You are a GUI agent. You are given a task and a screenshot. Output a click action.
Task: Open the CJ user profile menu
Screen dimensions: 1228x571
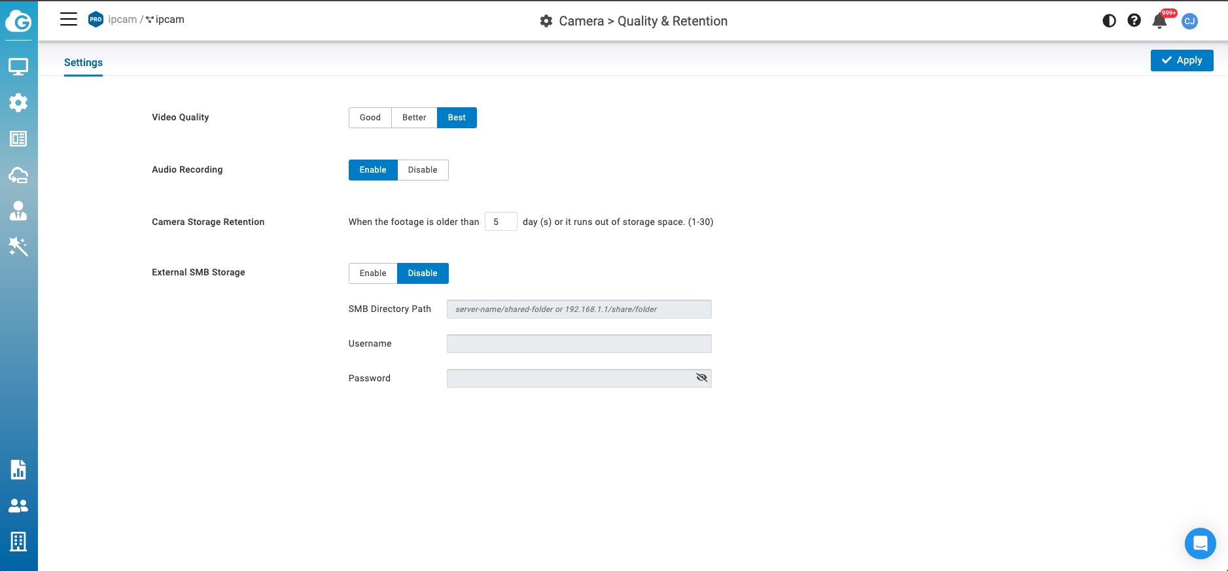point(1189,22)
